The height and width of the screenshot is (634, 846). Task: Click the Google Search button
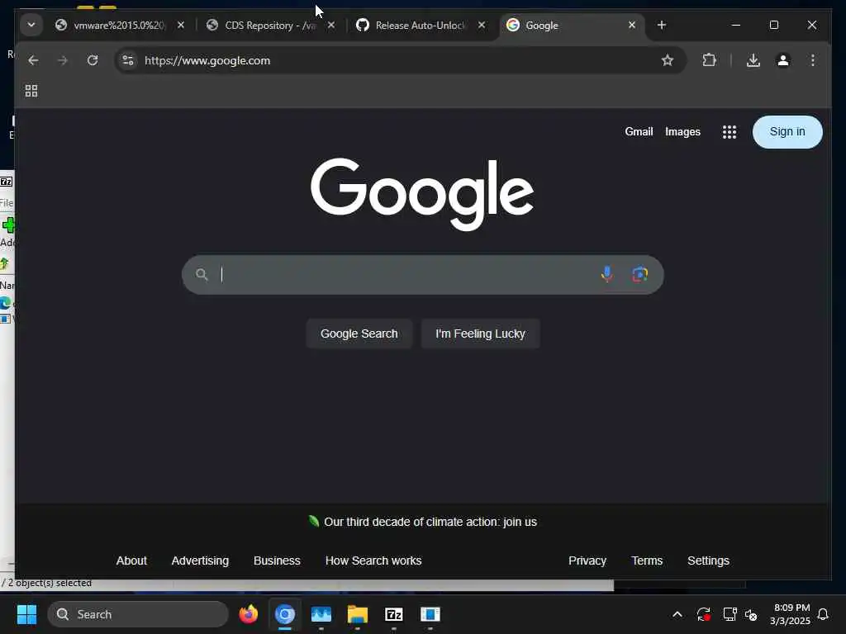pyautogui.click(x=359, y=334)
